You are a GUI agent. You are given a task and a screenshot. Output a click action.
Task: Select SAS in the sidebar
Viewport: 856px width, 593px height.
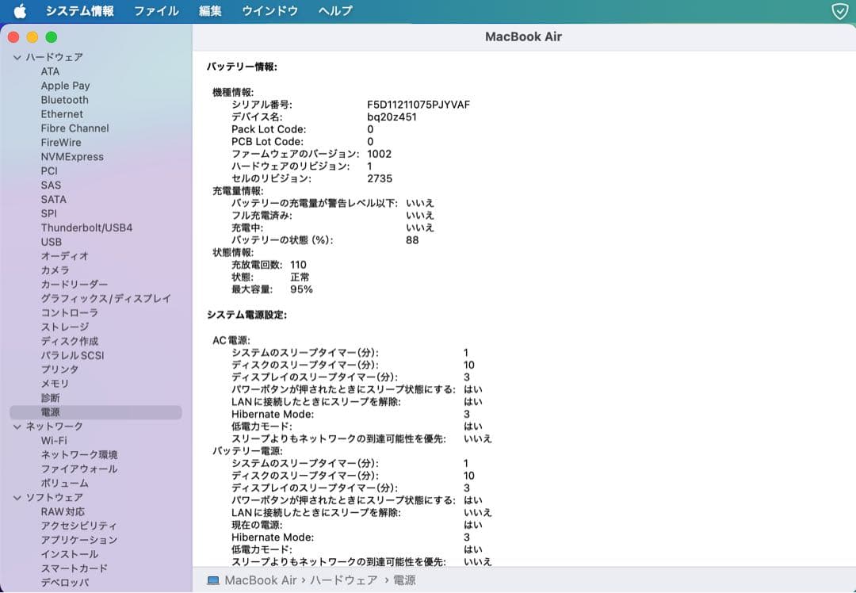point(51,185)
